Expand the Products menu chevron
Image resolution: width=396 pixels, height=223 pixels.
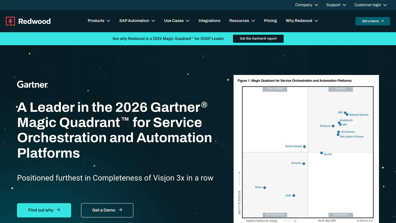[108, 21]
